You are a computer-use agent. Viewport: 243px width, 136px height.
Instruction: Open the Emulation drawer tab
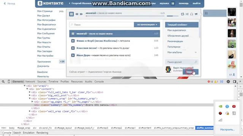pos(29,133)
